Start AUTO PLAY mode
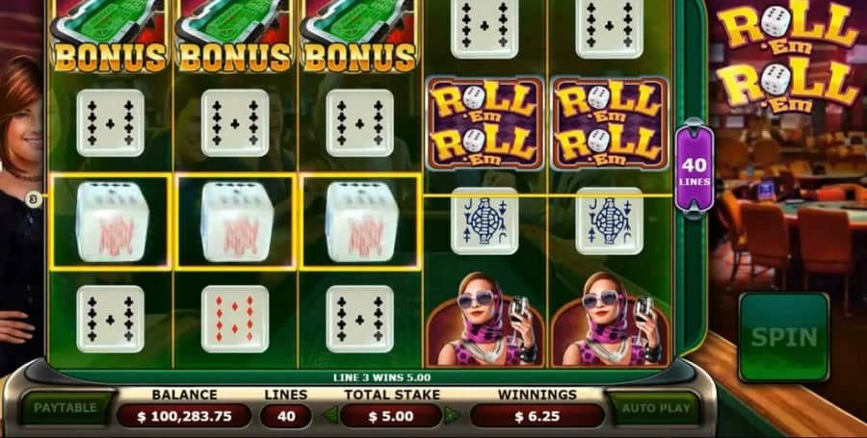This screenshot has width=867, height=438. 656,408
